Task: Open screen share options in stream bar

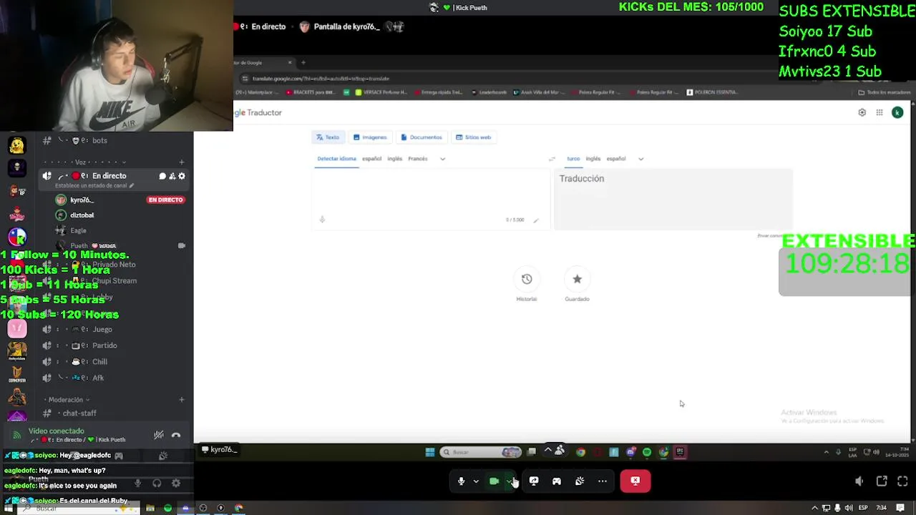Action: tap(534, 481)
